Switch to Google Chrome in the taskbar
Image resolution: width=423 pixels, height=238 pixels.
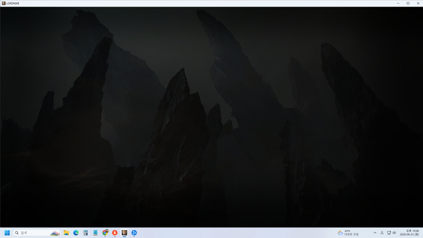105,233
